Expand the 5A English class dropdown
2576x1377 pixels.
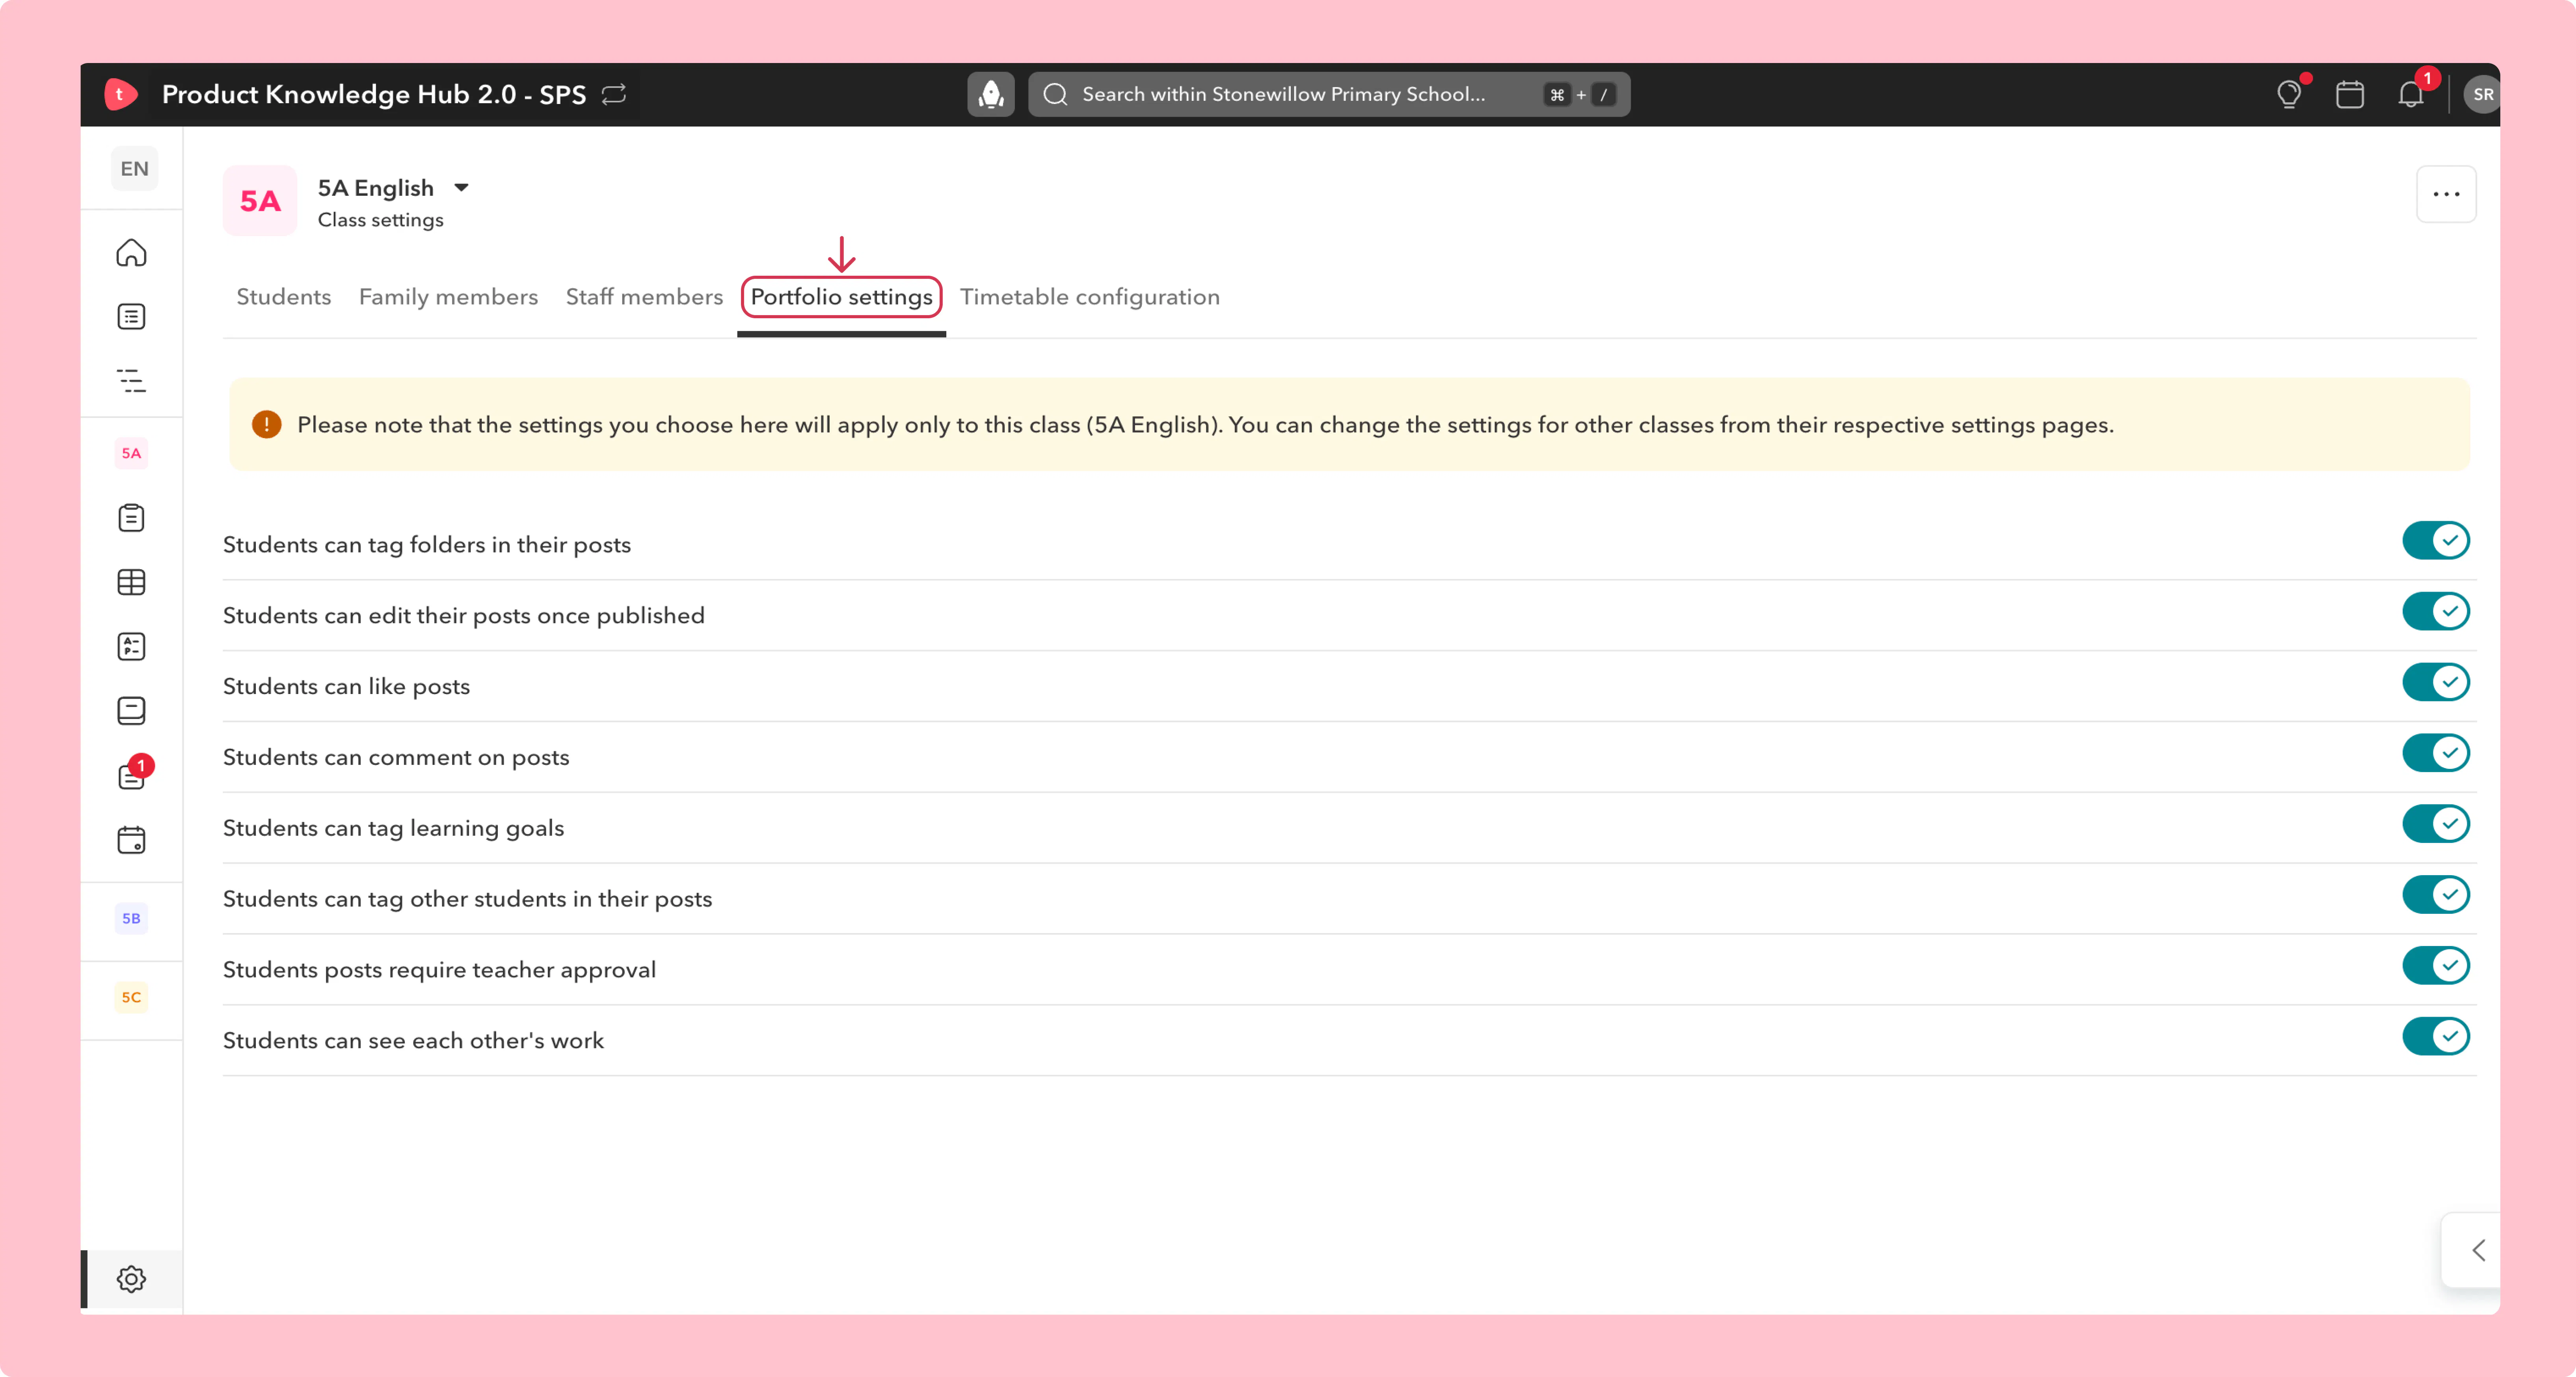click(x=461, y=188)
